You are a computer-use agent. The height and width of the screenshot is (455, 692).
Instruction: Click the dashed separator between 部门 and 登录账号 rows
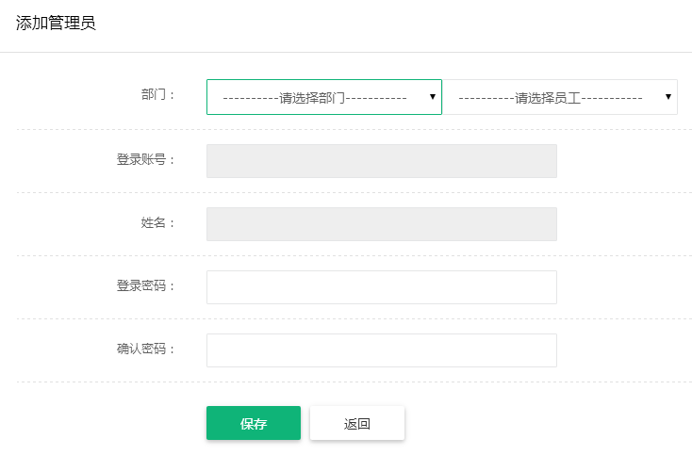click(354, 130)
